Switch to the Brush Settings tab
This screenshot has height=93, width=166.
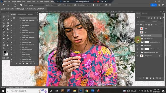coord(22,14)
